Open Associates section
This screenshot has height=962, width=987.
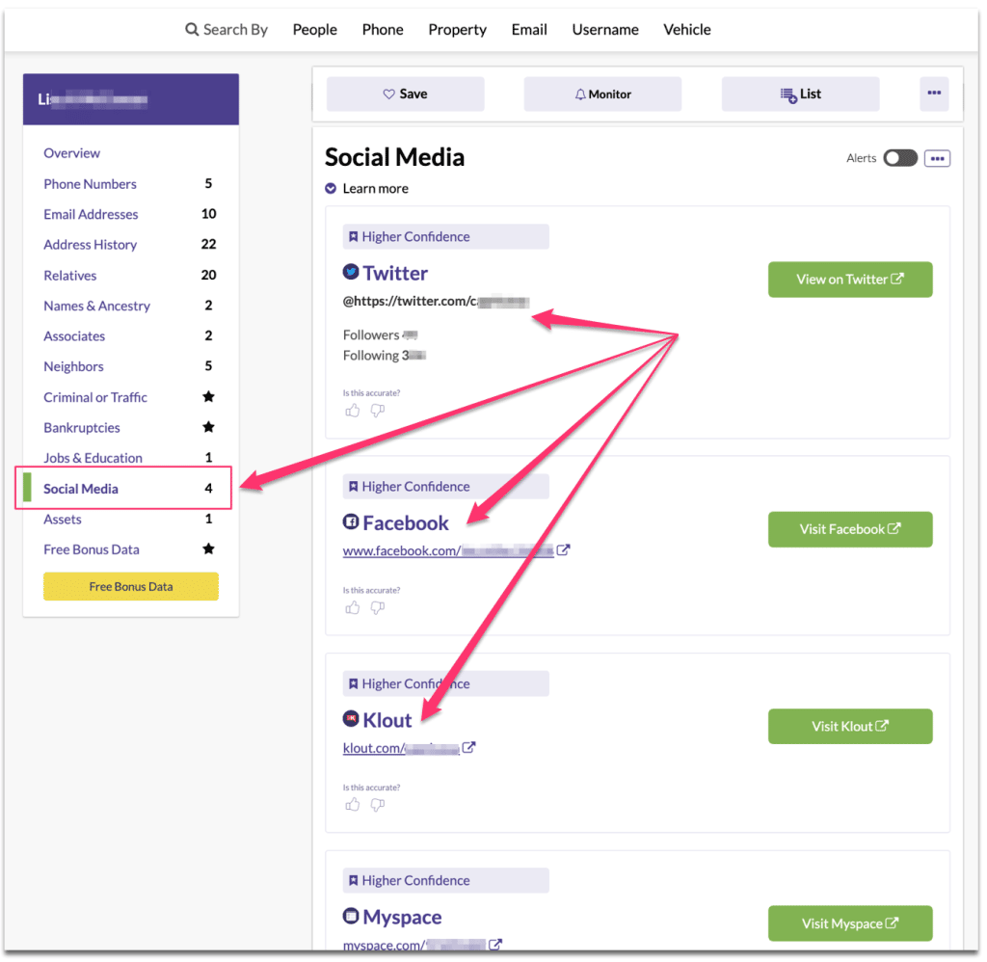click(74, 335)
